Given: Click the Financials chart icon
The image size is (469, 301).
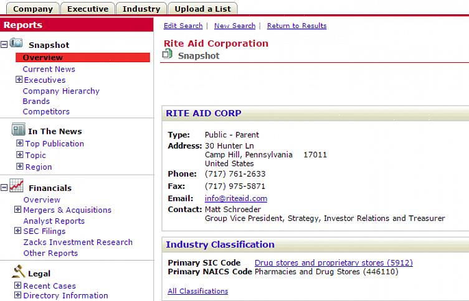Looking at the screenshot, I should [x=16, y=185].
